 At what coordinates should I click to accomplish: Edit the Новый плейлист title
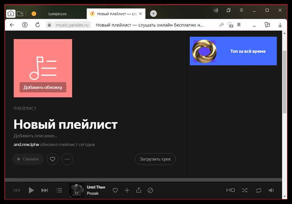coord(65,124)
